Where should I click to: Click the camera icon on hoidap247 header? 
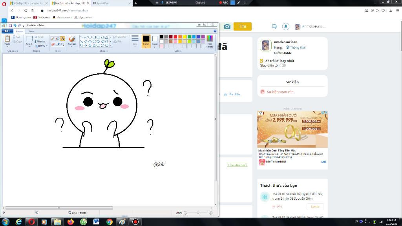227,26
